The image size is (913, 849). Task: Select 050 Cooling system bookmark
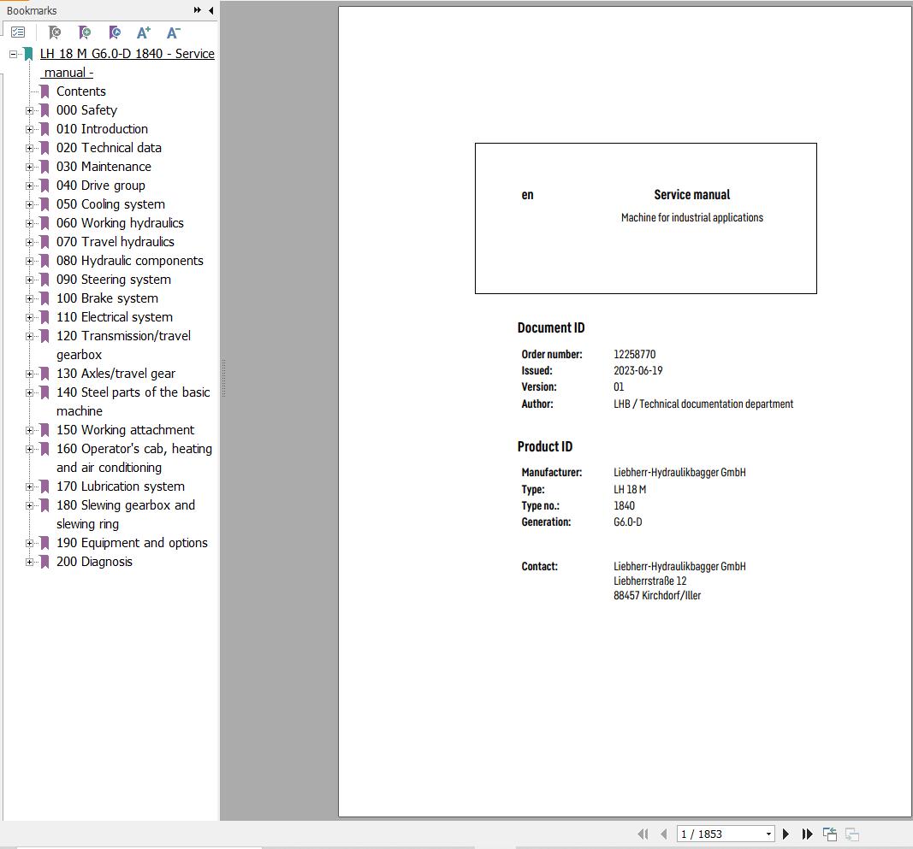click(x=110, y=204)
